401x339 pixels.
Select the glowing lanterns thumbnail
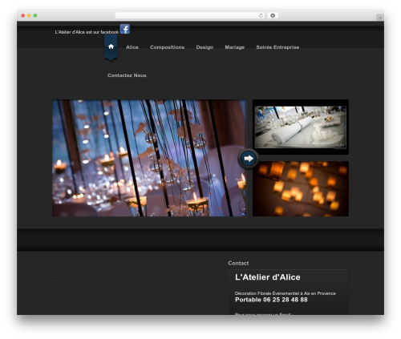[301, 188]
